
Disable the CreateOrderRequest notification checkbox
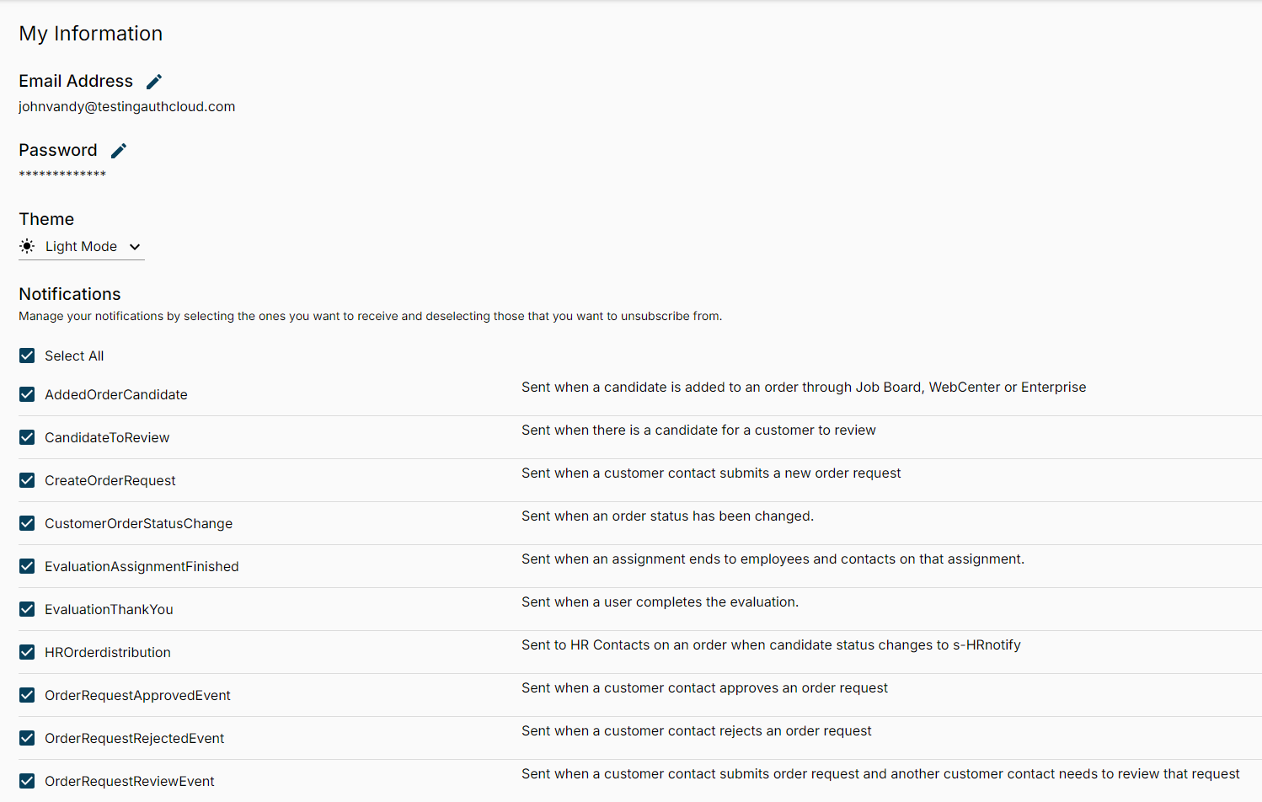27,480
